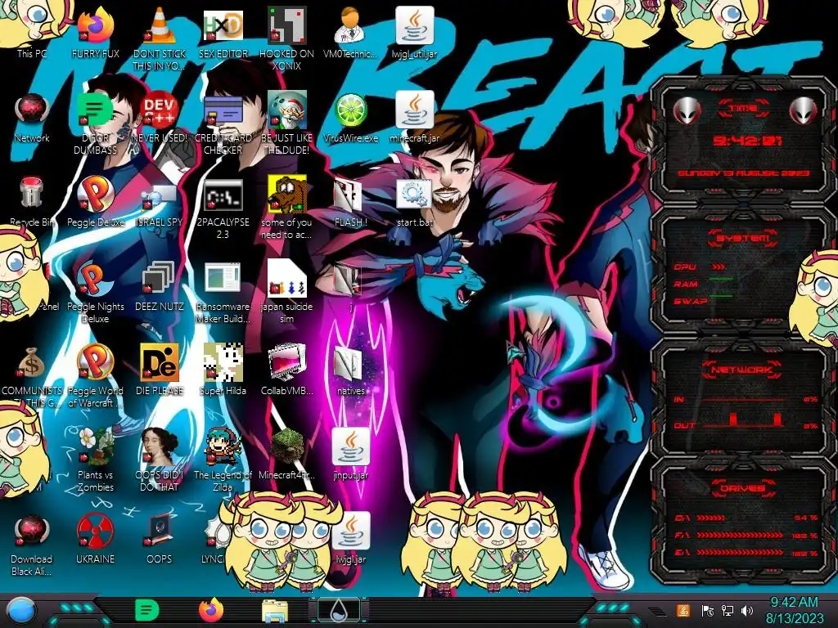Select the Download Black Ali... icon
The image size is (838, 628).
[x=32, y=544]
